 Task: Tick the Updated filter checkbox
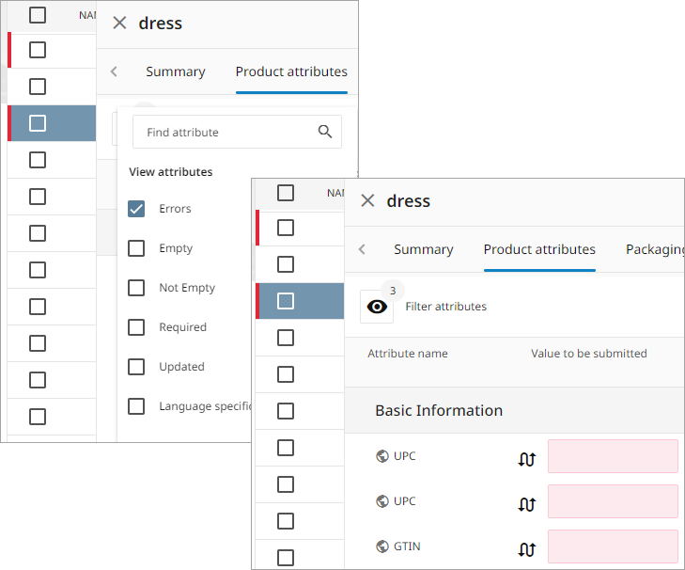(136, 367)
